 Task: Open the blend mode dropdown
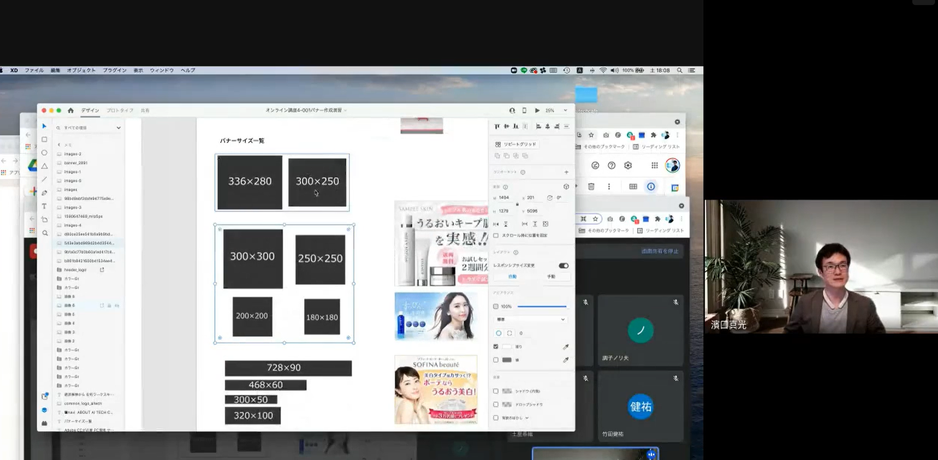[530, 320]
